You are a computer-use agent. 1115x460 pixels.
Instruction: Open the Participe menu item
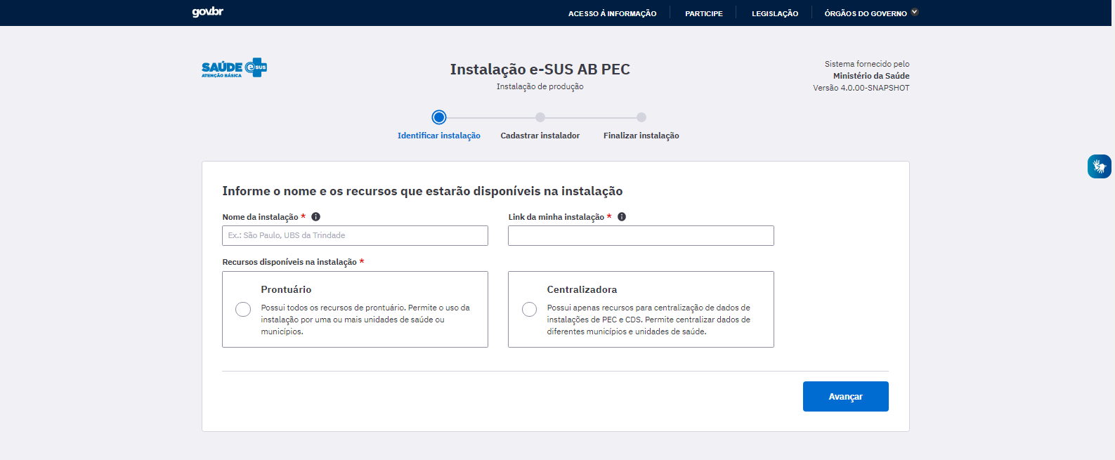704,13
